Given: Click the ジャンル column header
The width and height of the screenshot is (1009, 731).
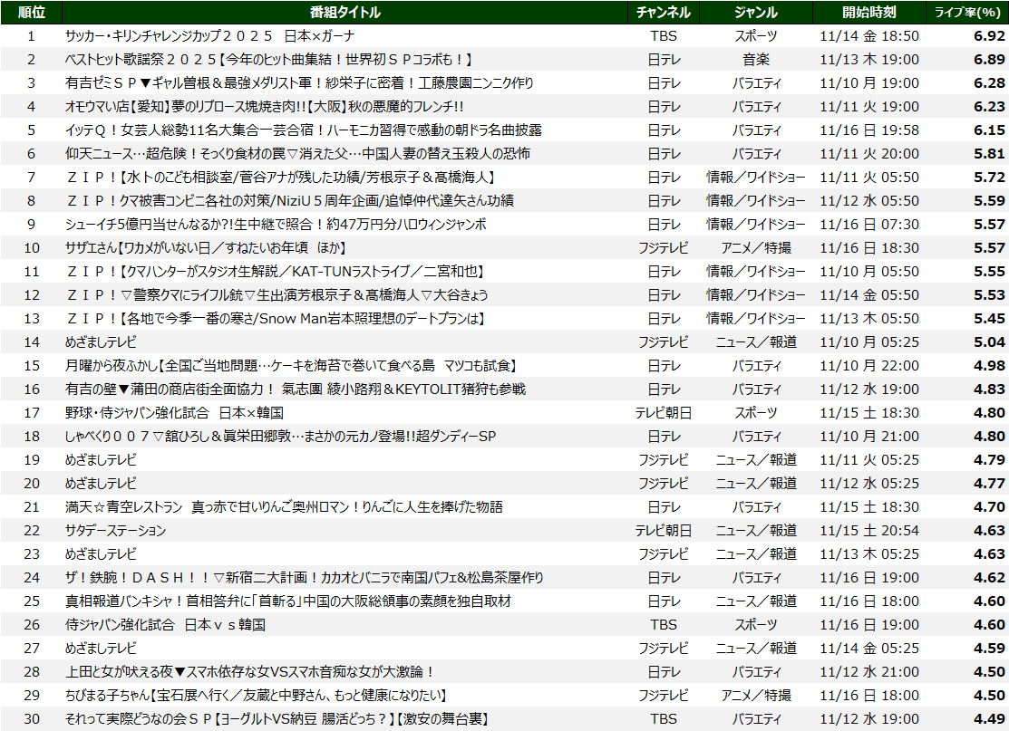Looking at the screenshot, I should [756, 12].
